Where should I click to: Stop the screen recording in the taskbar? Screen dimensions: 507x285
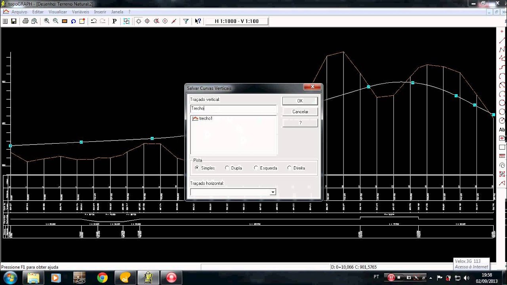399,277
